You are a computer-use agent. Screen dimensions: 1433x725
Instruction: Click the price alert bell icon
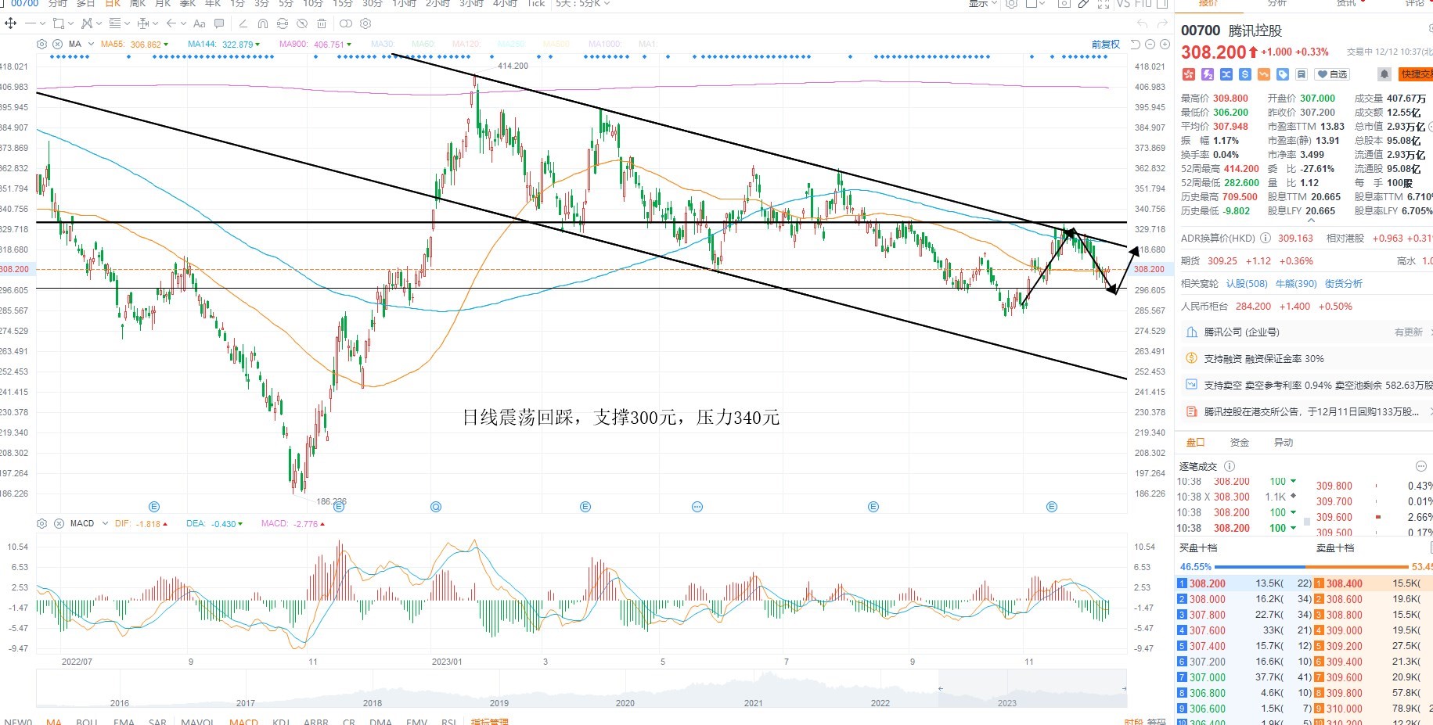click(1384, 74)
